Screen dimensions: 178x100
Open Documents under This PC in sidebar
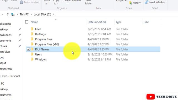(6, 95)
